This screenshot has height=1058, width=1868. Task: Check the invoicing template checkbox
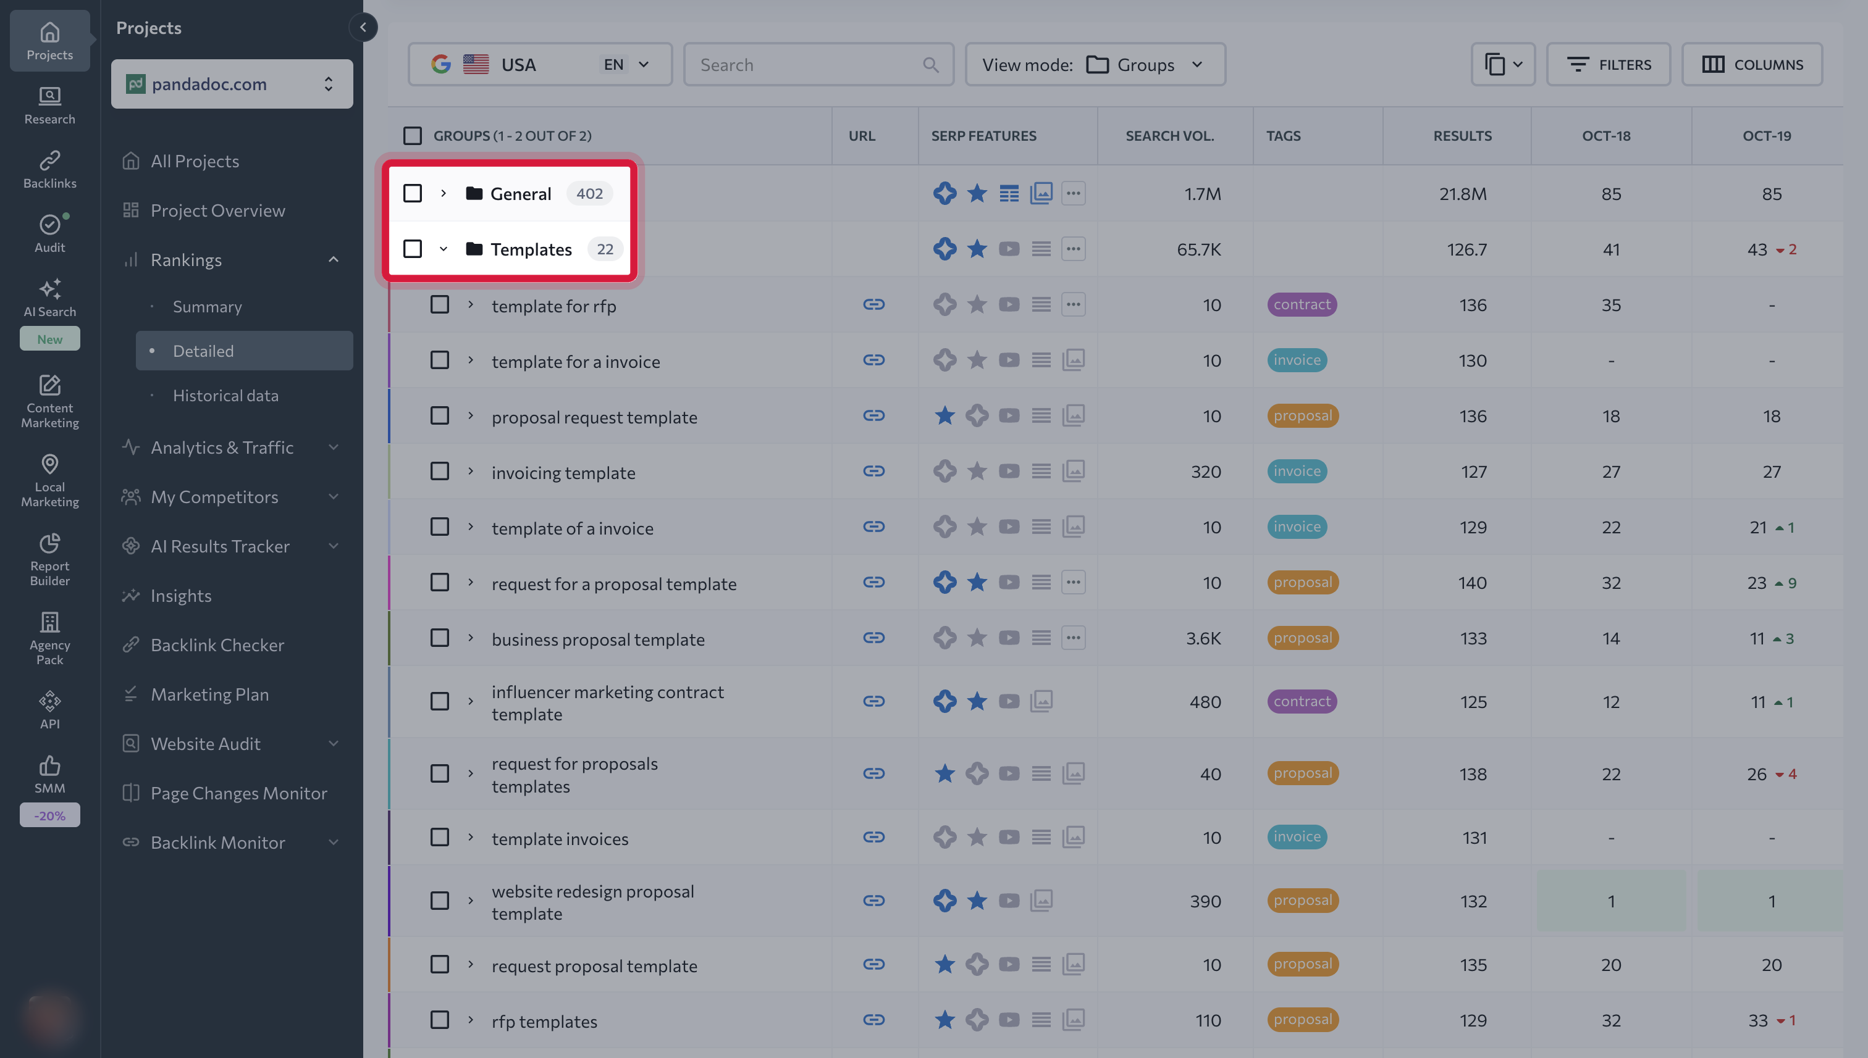[439, 471]
